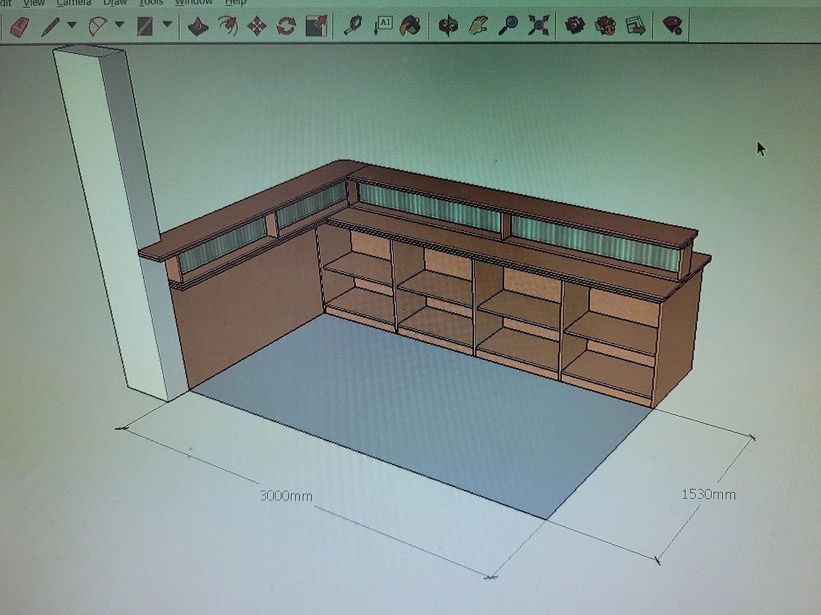Select the Arc tool

[x=97, y=26]
